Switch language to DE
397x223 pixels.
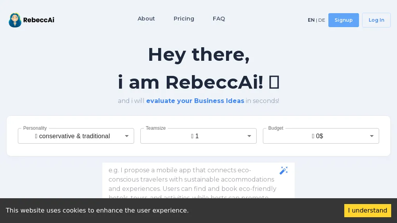pyautogui.click(x=321, y=20)
